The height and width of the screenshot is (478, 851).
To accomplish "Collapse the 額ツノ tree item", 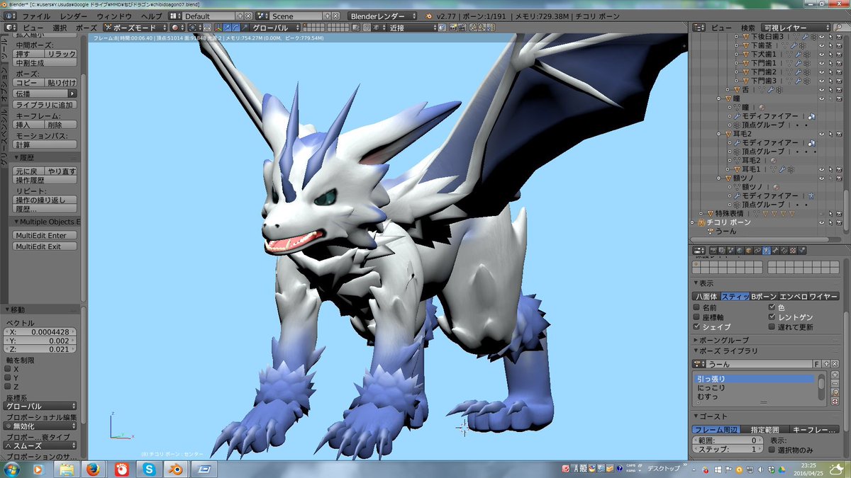I will (718, 178).
